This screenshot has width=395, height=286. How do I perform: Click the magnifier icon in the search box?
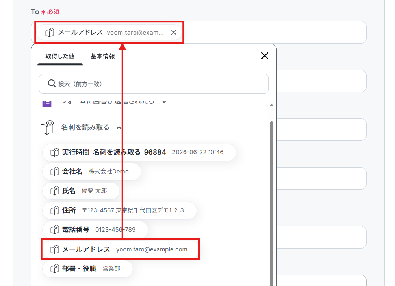pos(52,83)
